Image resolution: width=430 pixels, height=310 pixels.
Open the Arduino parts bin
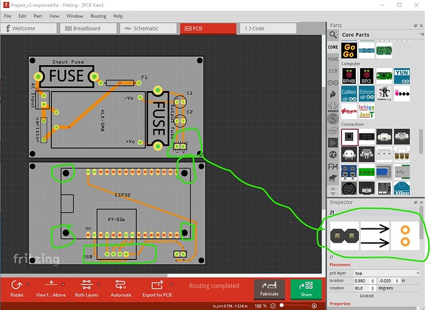tap(333, 82)
